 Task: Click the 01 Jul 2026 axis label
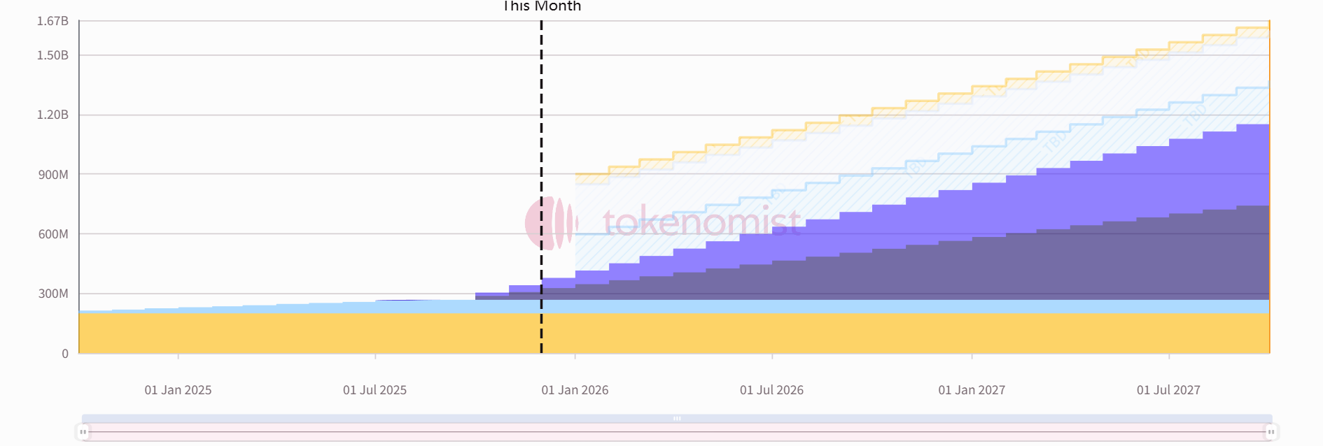[x=771, y=390]
